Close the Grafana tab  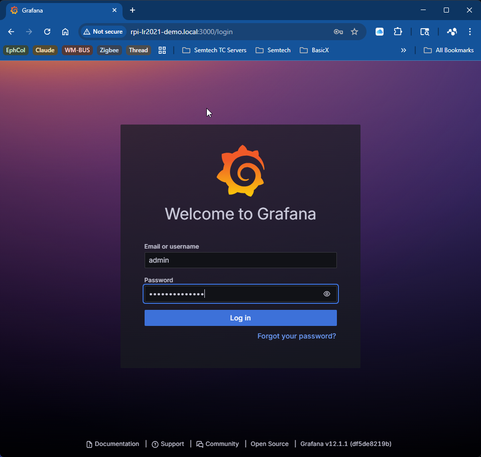pos(114,10)
